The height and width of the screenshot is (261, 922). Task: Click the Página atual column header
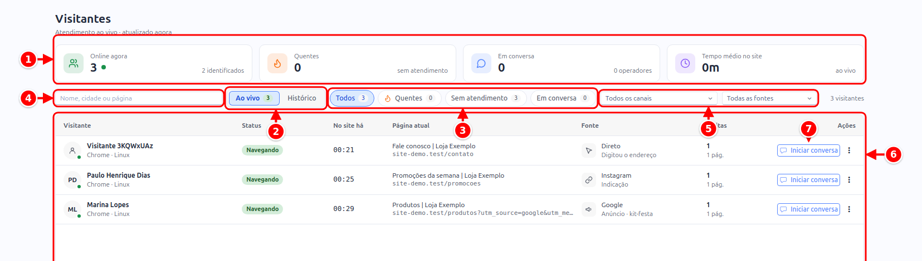pos(411,126)
